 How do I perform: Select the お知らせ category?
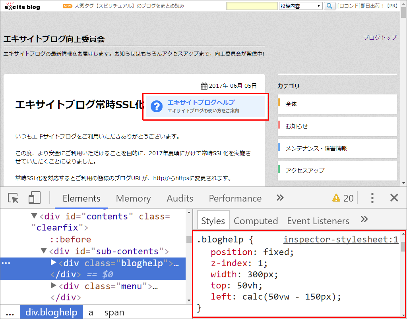tap(337, 126)
